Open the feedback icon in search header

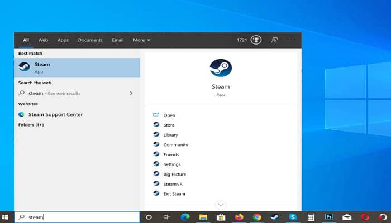click(274, 40)
